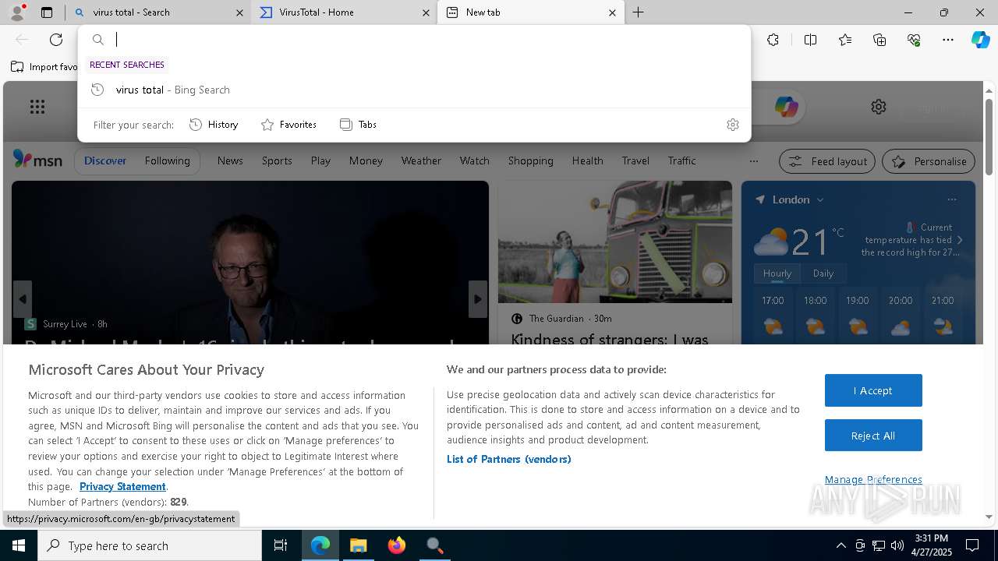
Task: Open the browser Extensions icon
Action: point(773,40)
